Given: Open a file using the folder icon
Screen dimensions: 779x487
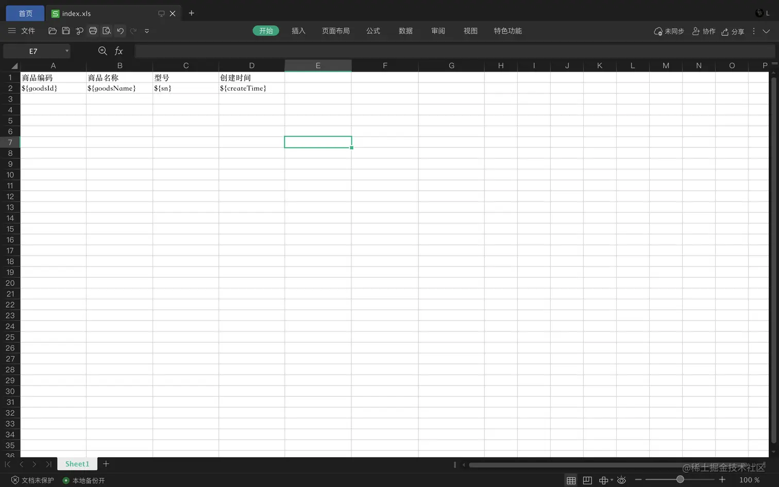Looking at the screenshot, I should 53,31.
